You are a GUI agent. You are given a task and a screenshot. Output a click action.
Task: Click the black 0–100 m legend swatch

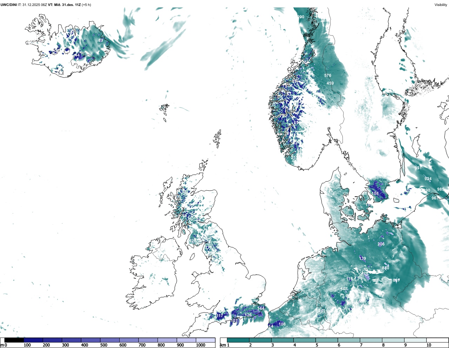coord(14,340)
